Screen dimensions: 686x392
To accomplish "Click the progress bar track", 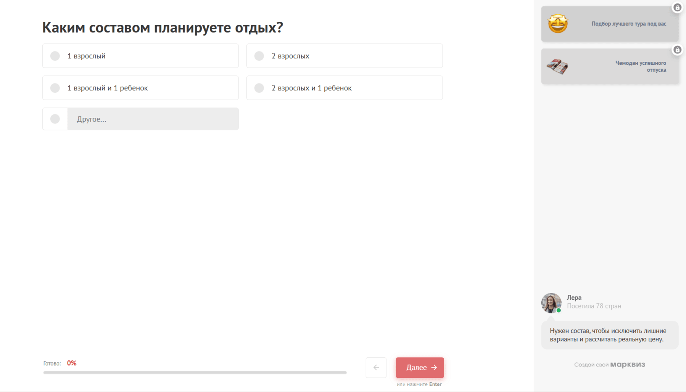I will (x=195, y=373).
